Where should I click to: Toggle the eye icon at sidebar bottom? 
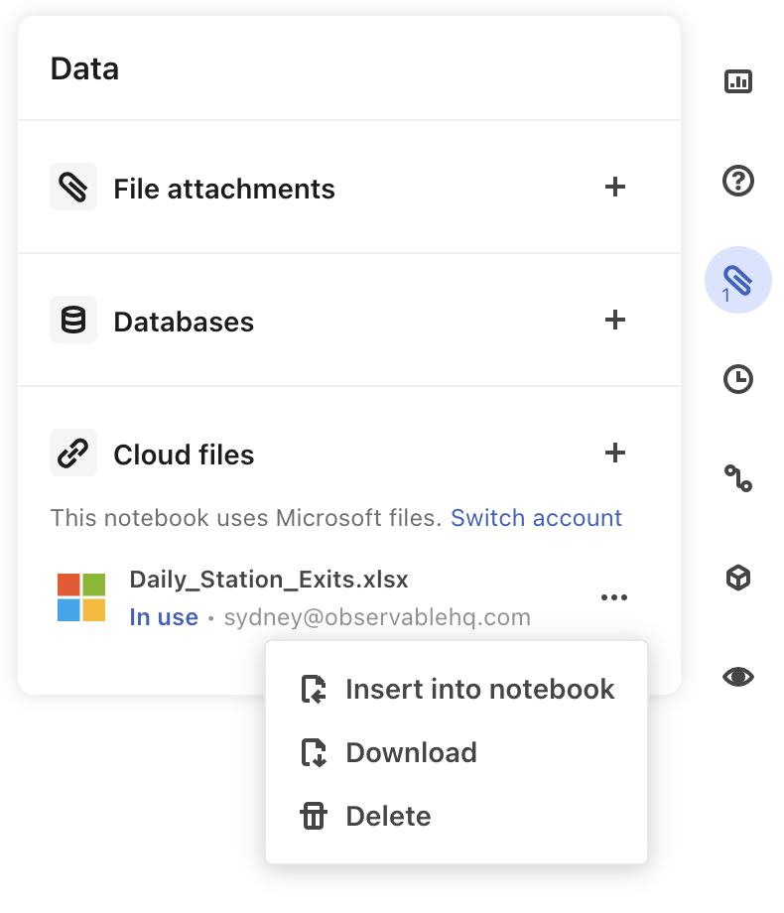point(738,677)
